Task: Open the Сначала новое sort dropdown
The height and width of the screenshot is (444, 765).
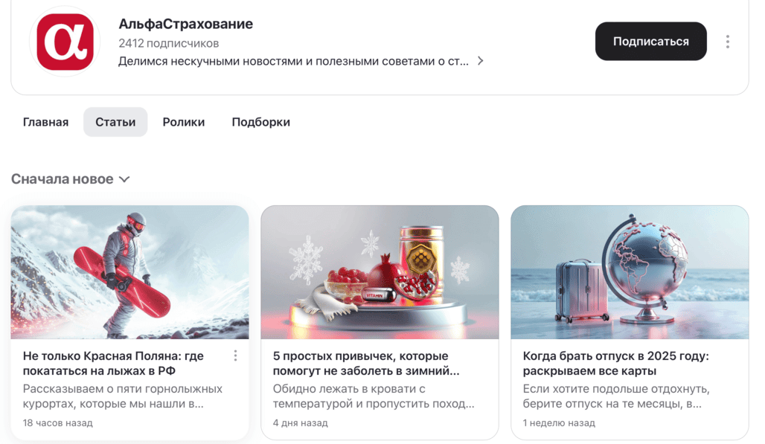Action: pyautogui.click(x=70, y=179)
